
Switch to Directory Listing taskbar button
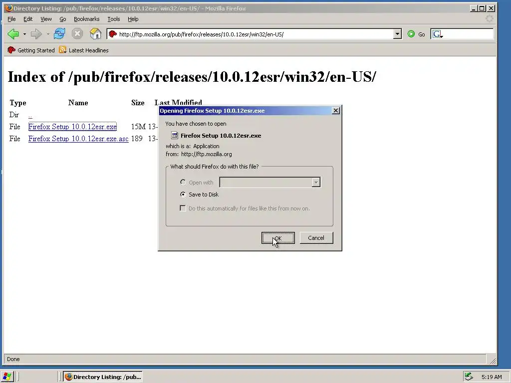(103, 377)
